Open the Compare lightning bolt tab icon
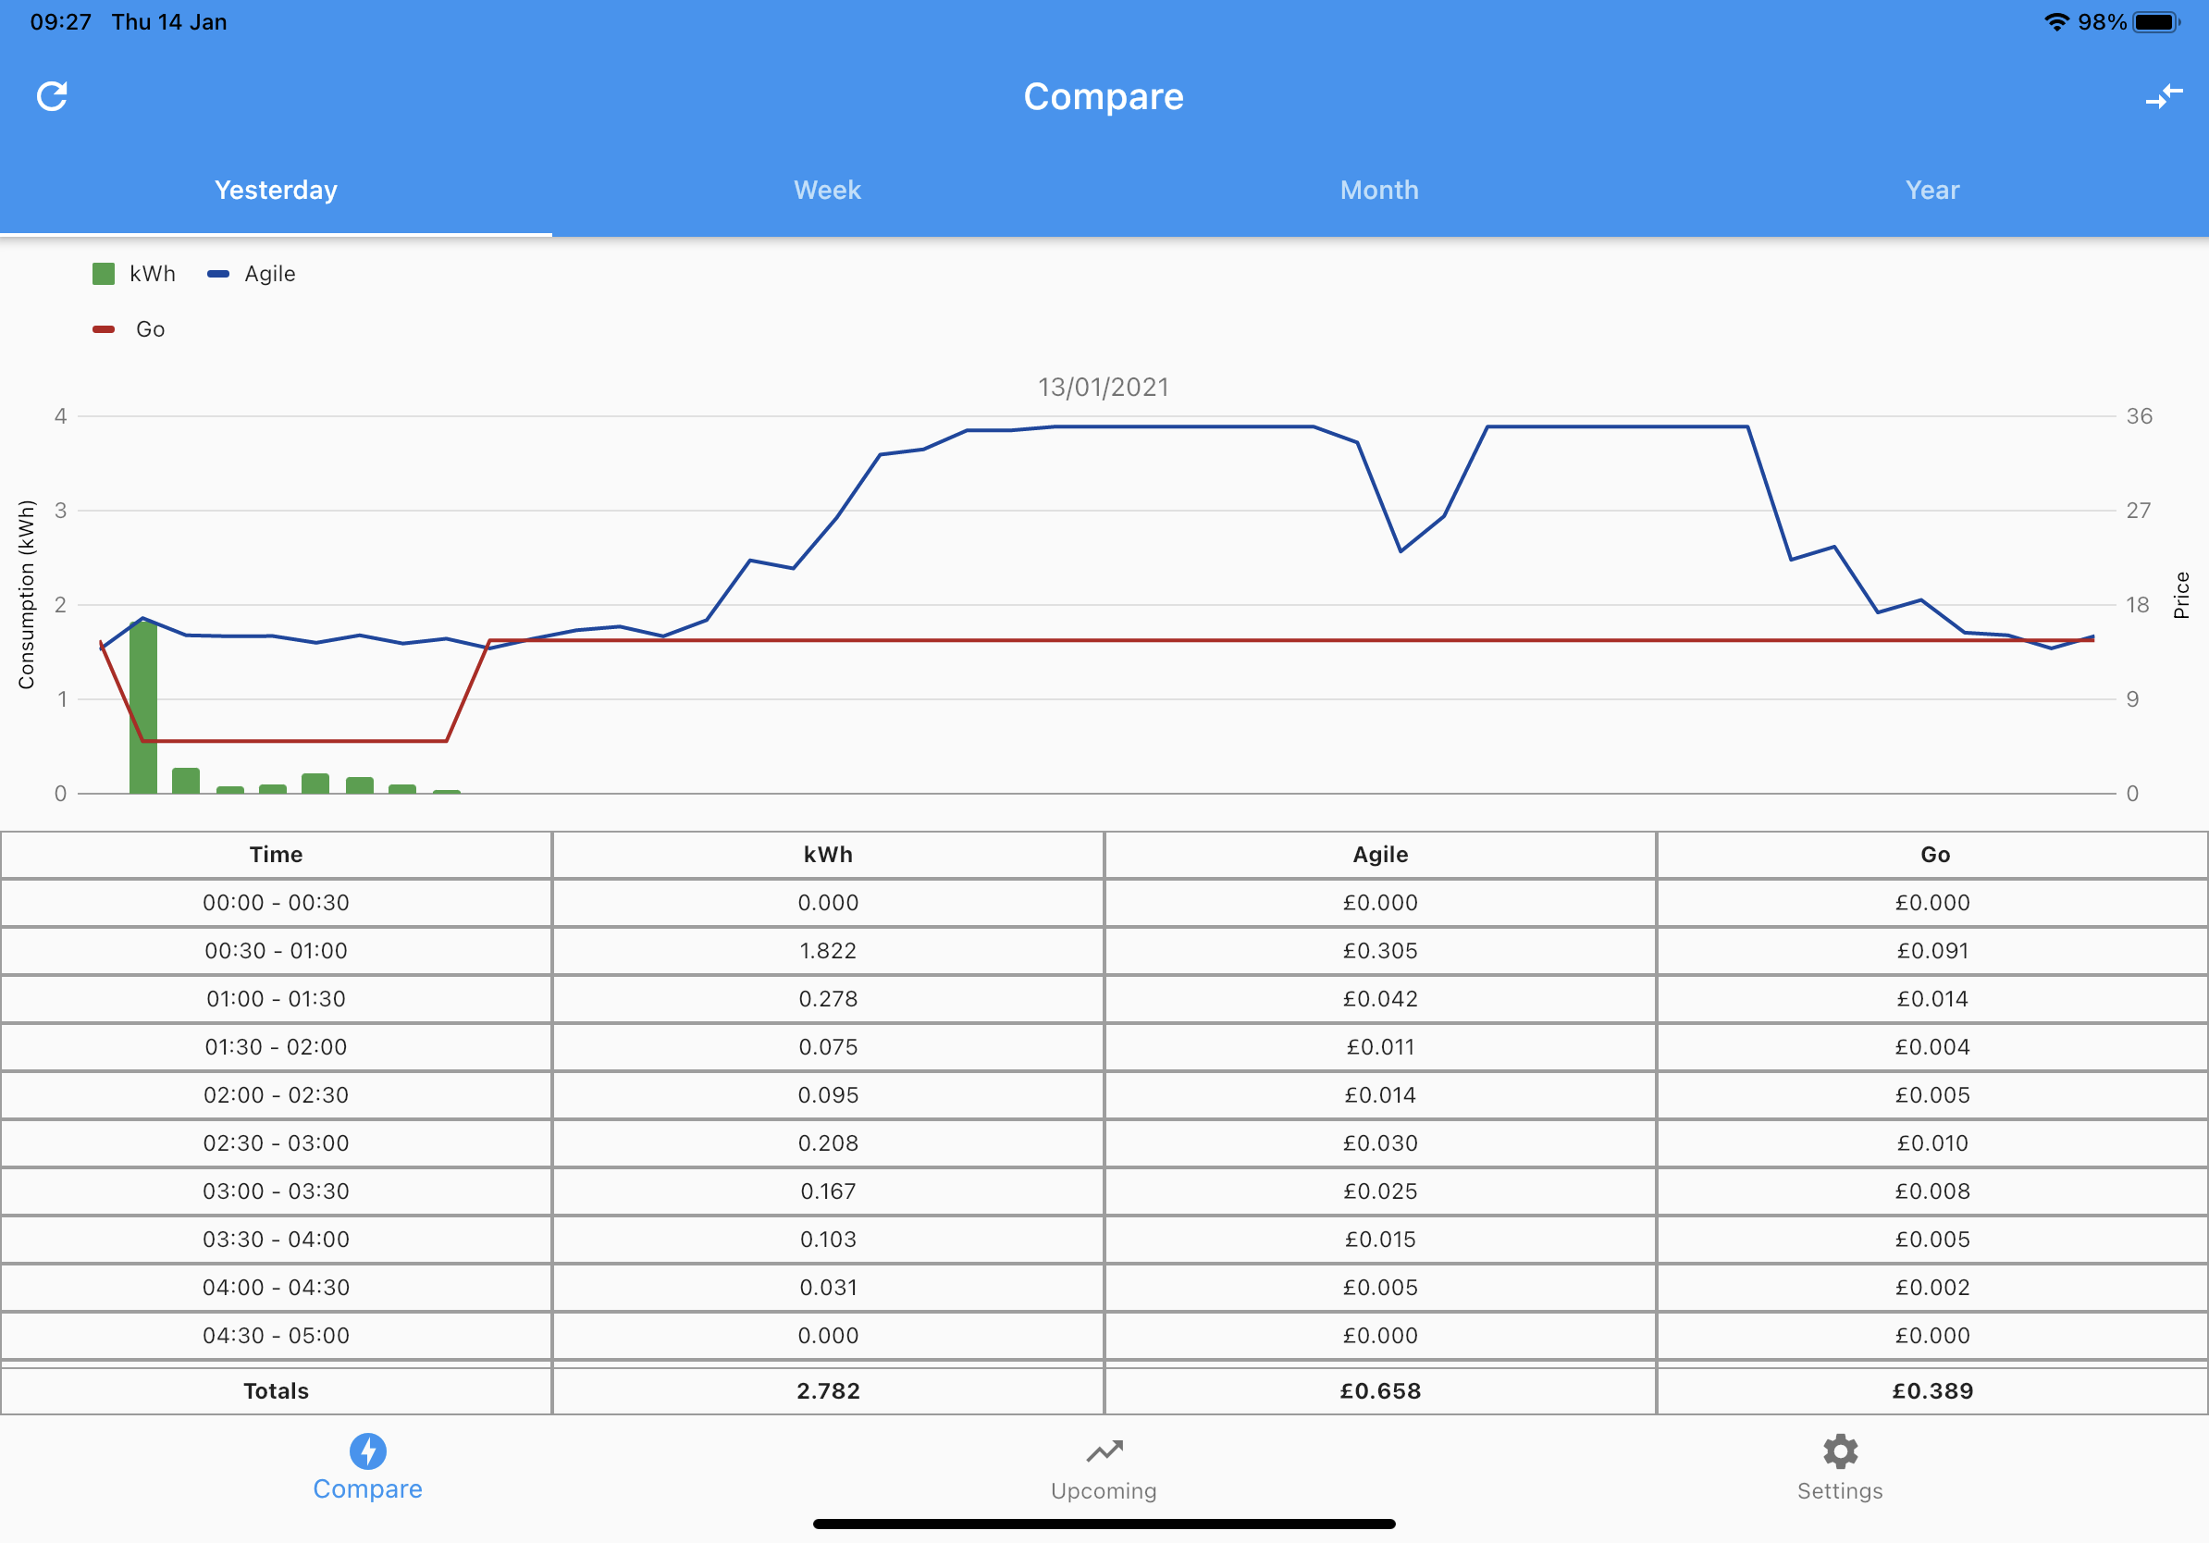Viewport: 2209px width, 1543px height. 367,1450
